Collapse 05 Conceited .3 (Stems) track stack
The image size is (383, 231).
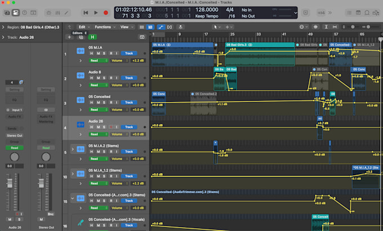73,198
